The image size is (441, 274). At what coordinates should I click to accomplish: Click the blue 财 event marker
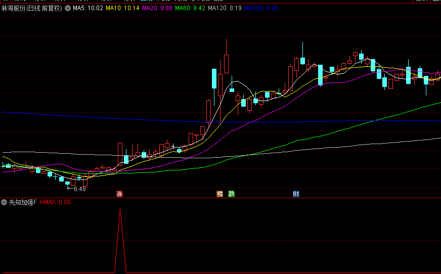[296, 194]
